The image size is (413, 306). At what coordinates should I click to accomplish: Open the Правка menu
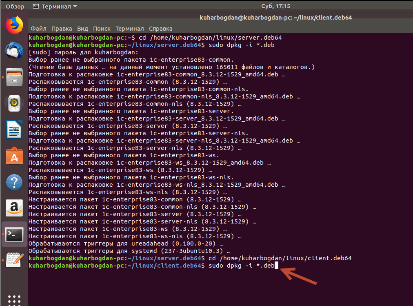(62, 29)
